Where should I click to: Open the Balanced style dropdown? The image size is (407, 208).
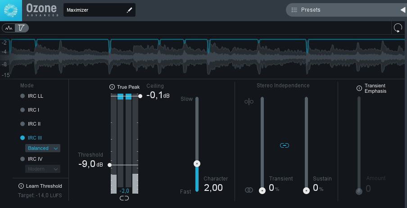point(43,148)
